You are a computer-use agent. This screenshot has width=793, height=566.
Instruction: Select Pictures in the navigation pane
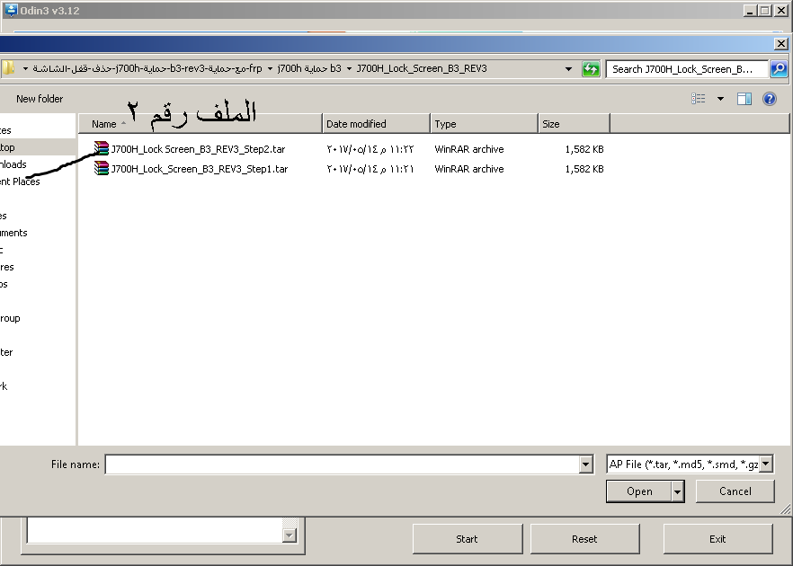7,267
